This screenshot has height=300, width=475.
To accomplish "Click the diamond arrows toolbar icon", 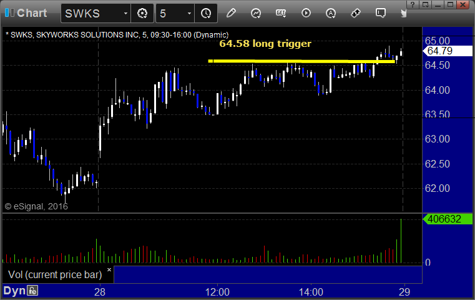I will [x=356, y=13].
